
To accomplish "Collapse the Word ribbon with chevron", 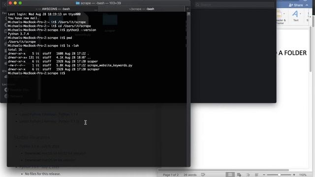I will (307, 5).
